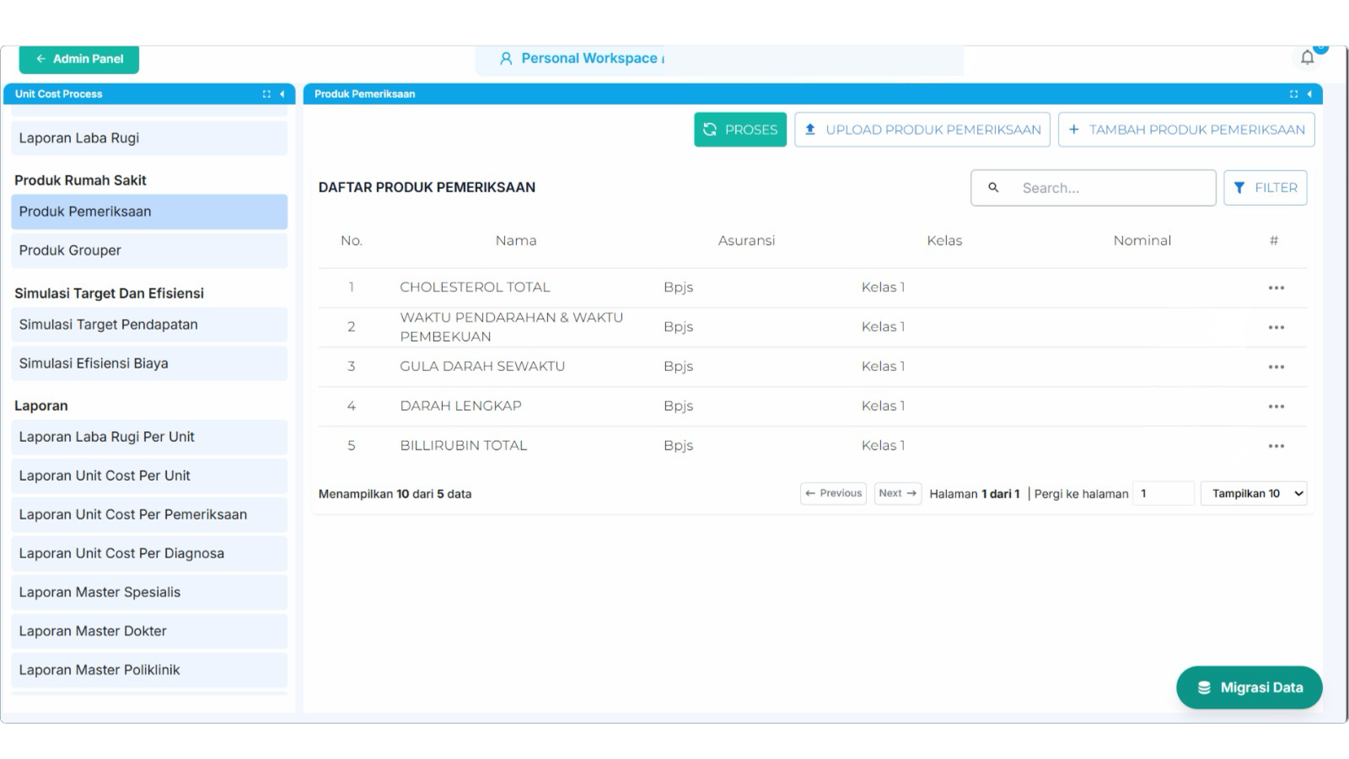Open Simulasi Target Pendapatan

[149, 325]
